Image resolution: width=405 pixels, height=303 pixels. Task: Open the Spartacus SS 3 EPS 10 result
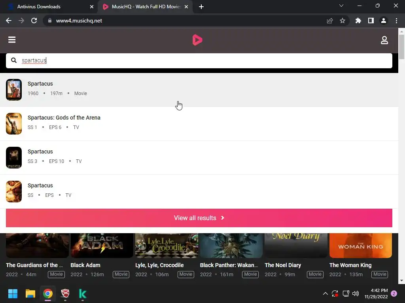[199, 158]
